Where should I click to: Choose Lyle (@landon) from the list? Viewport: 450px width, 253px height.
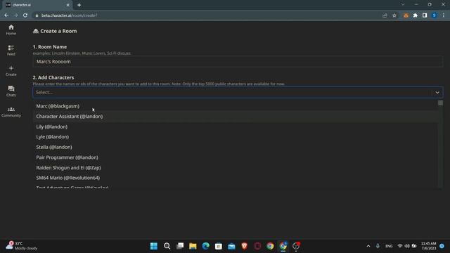click(236, 137)
